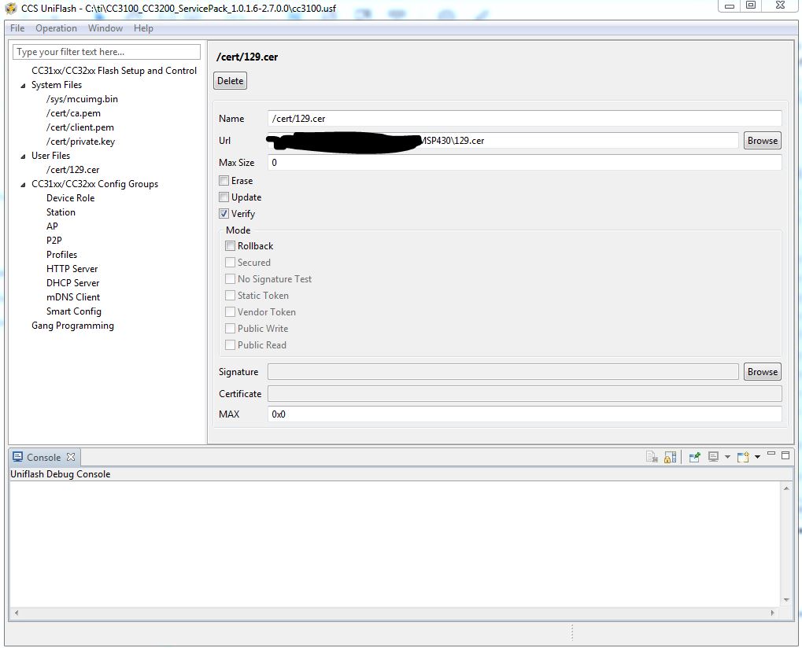Open the Window menu
Viewport: 802px width, 648px height.
click(105, 28)
